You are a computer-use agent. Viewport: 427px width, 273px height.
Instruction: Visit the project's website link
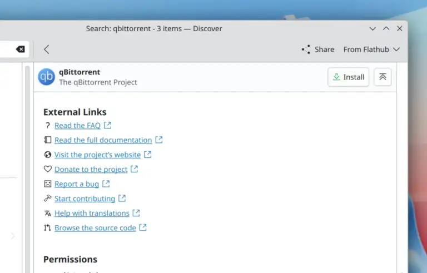tap(97, 155)
